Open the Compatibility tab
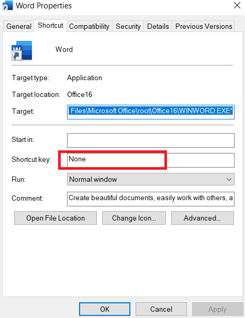 pyautogui.click(x=89, y=26)
